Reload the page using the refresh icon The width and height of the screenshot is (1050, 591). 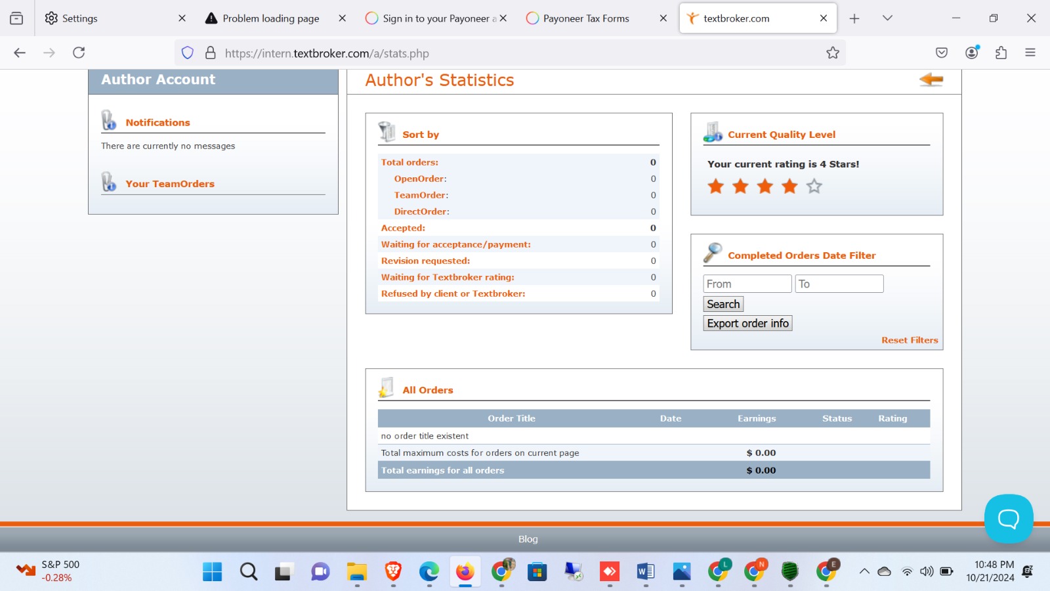pyautogui.click(x=79, y=53)
